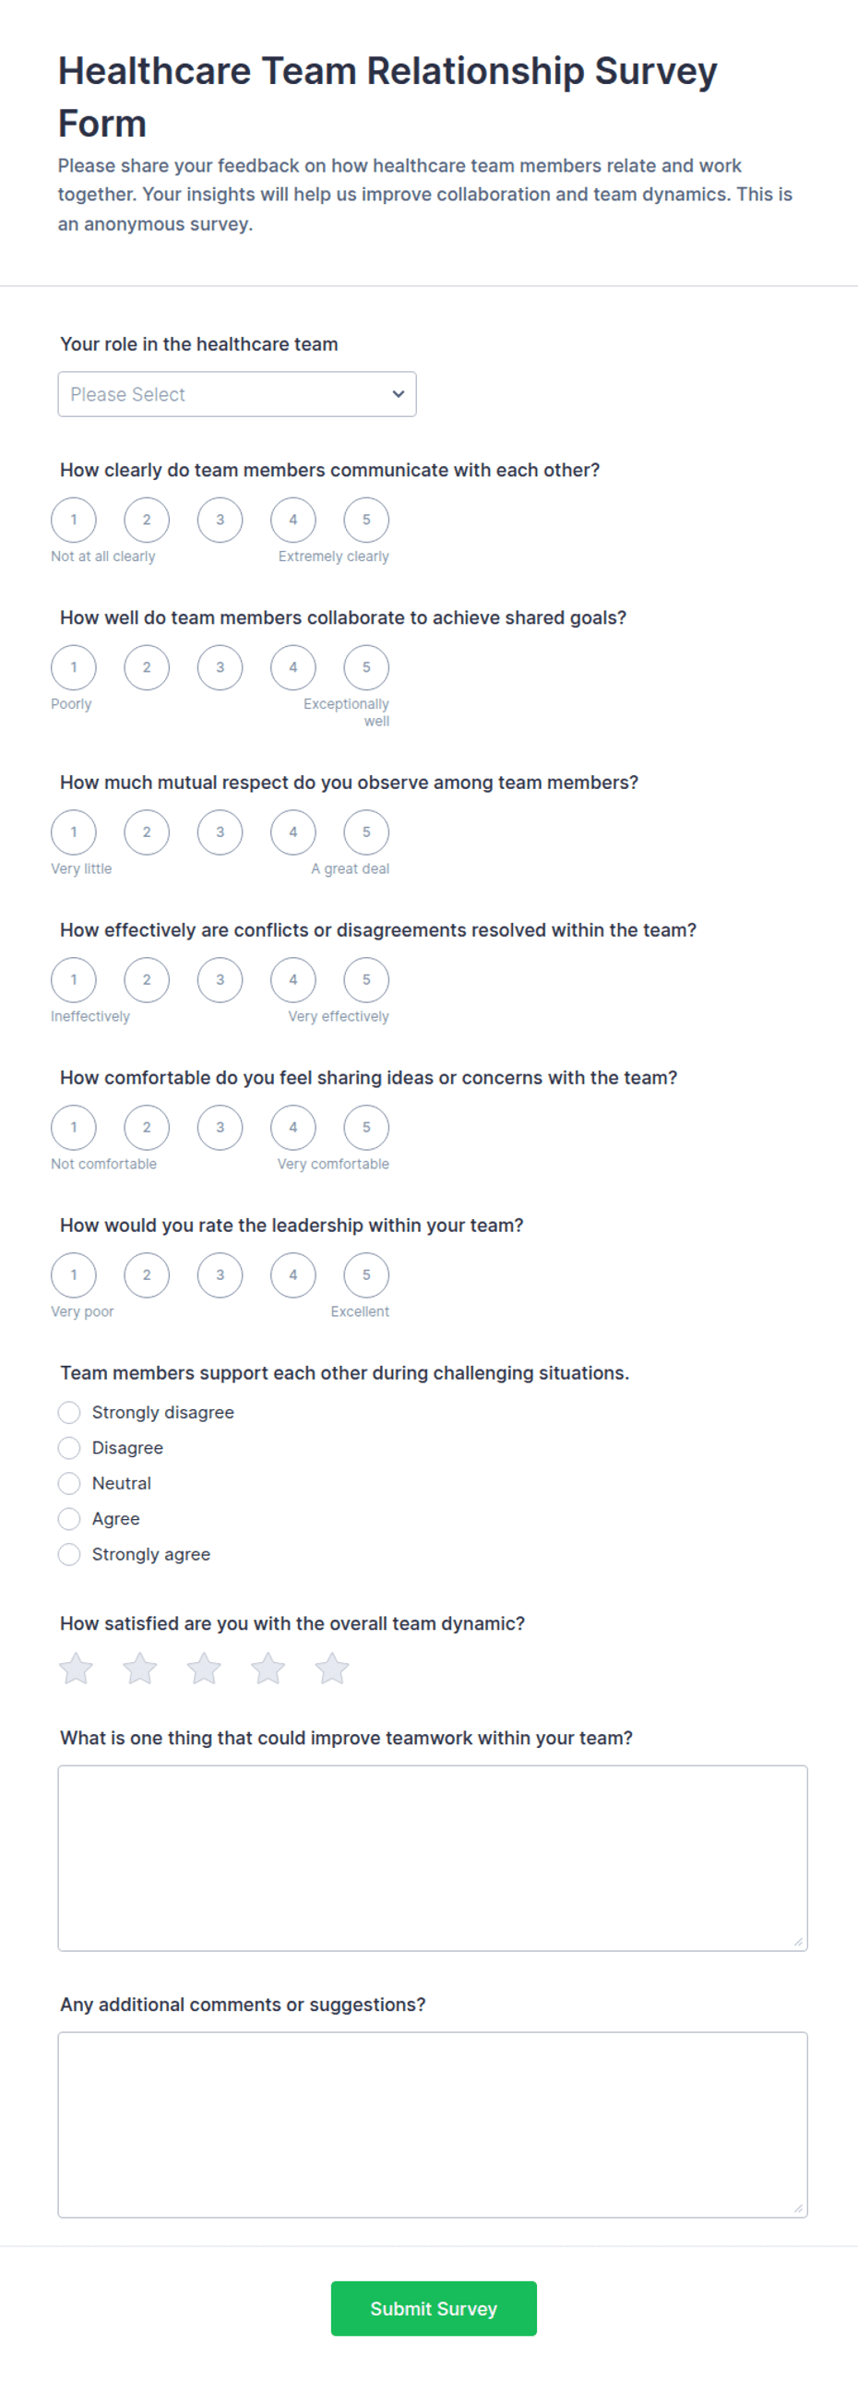This screenshot has width=858, height=2381.
Task: Click the improve teamwork text area
Action: click(x=434, y=1858)
